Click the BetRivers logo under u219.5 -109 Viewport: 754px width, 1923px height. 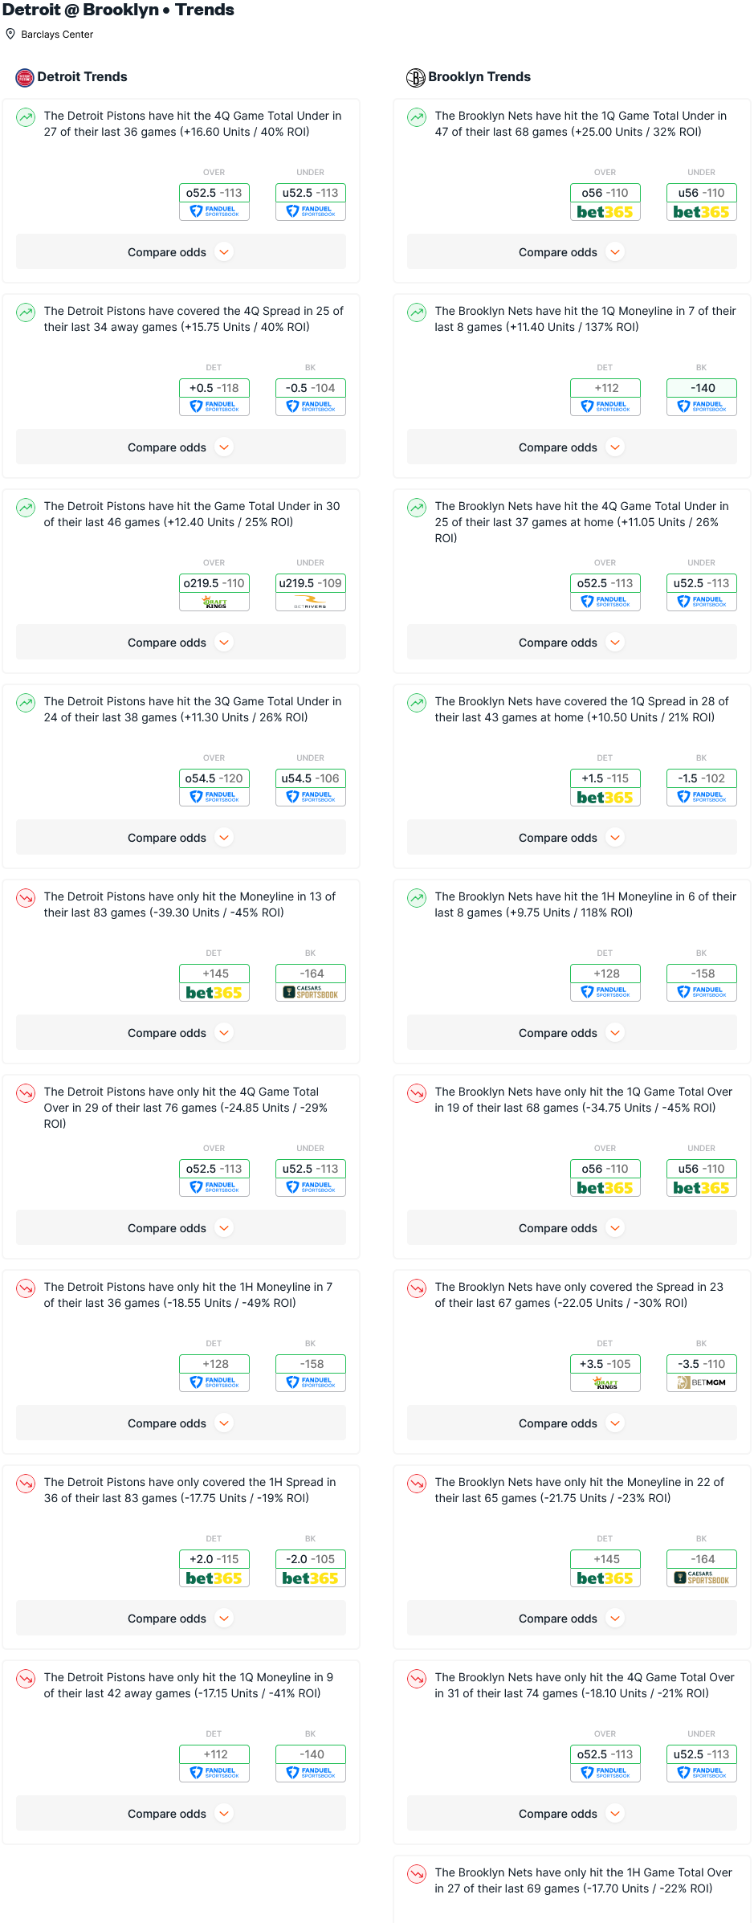coord(311,602)
